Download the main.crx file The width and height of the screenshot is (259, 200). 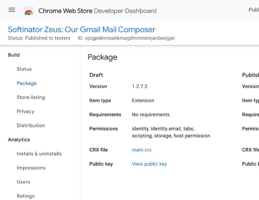(142, 150)
